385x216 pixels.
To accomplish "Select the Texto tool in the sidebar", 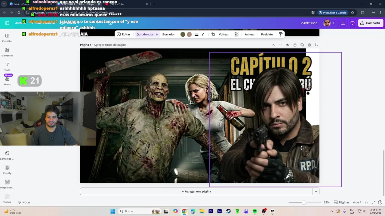I will click(x=7, y=67).
